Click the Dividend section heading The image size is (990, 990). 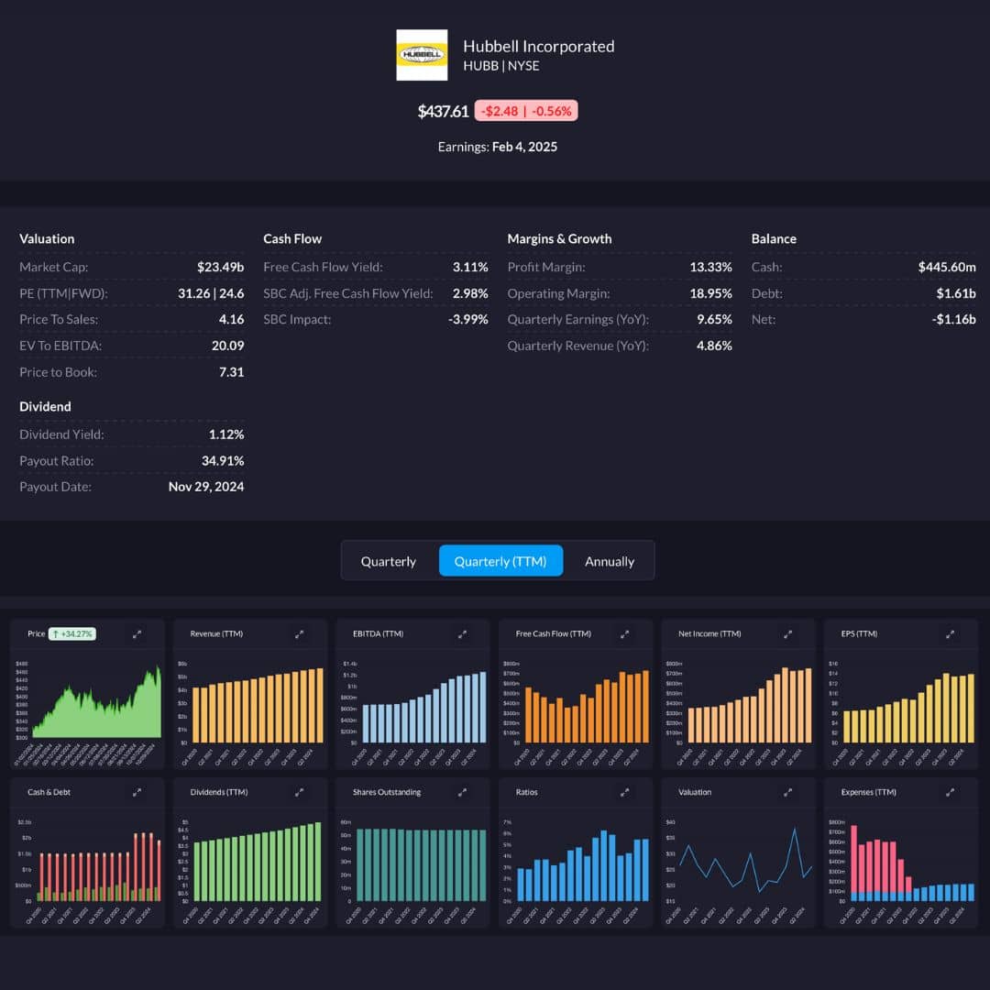(45, 407)
